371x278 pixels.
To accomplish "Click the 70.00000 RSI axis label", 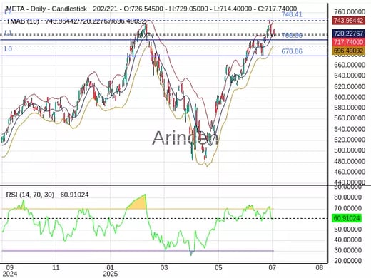I will tap(347, 208).
